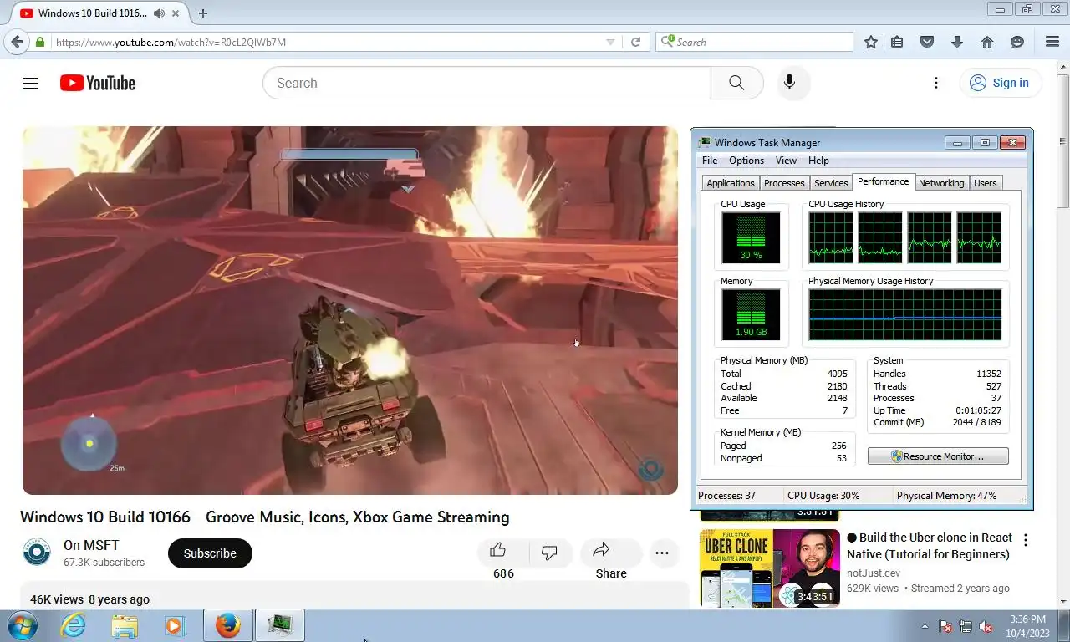The height and width of the screenshot is (642, 1070).
Task: Switch to the Services tab
Action: [831, 183]
